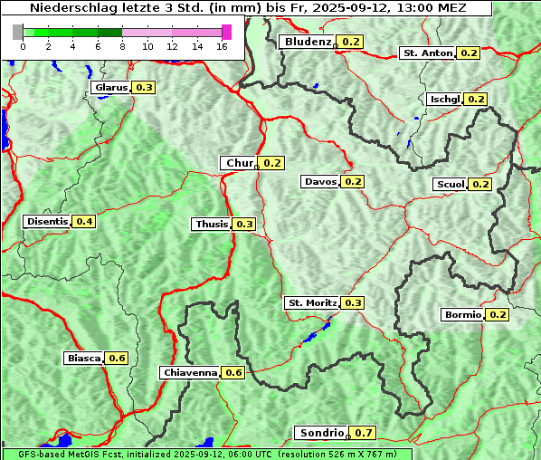Click the Chiavenna precipitation value 0.6
Viewport: 541px width, 460px height.
point(233,373)
